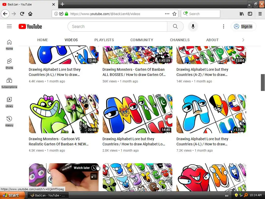Open 2.8K views Alphabet Lore Countries video title
The width and height of the screenshot is (265, 199).
tap(134, 141)
